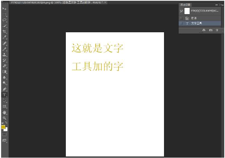Viewport: 225px width, 158px height.
Task: Create new document from current state
Action: [204, 30]
